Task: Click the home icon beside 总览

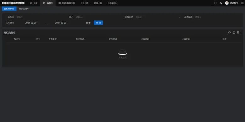Action: tap(31, 3)
